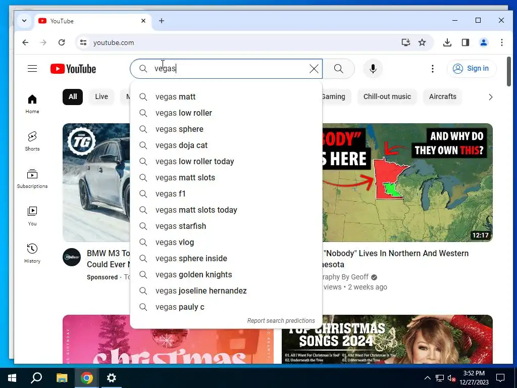Clear the search box with X
Image resolution: width=517 pixels, height=388 pixels.
click(314, 69)
